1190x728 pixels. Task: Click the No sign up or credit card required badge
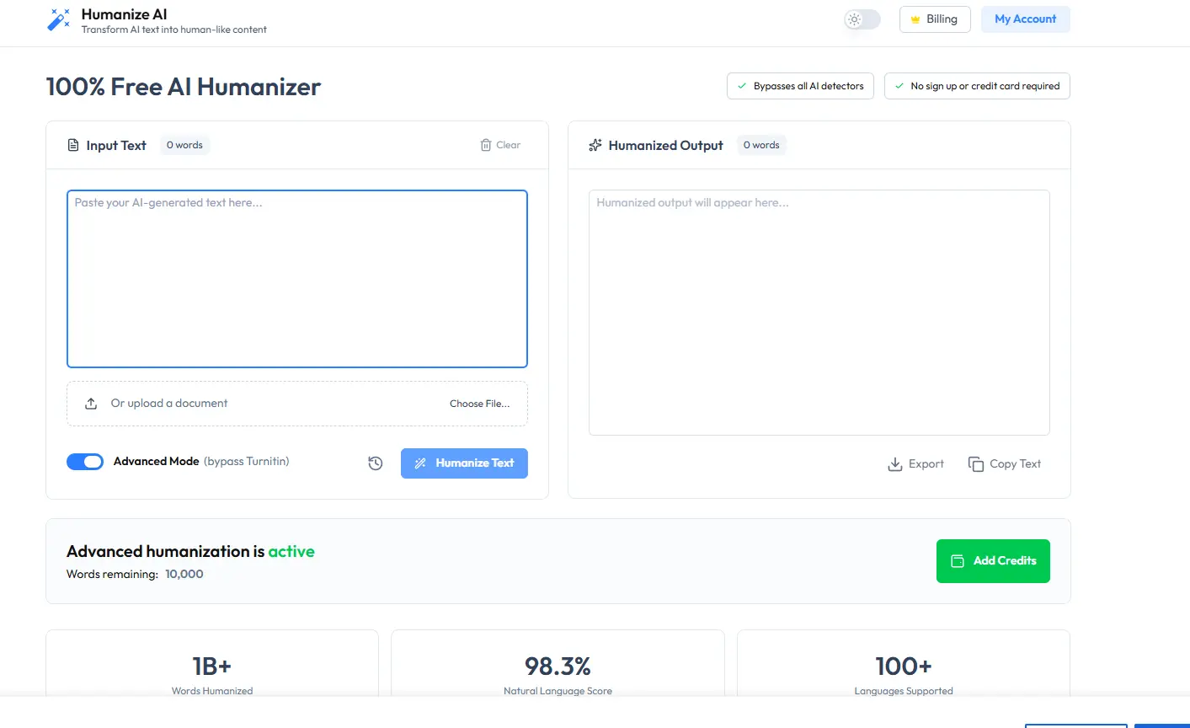click(977, 86)
